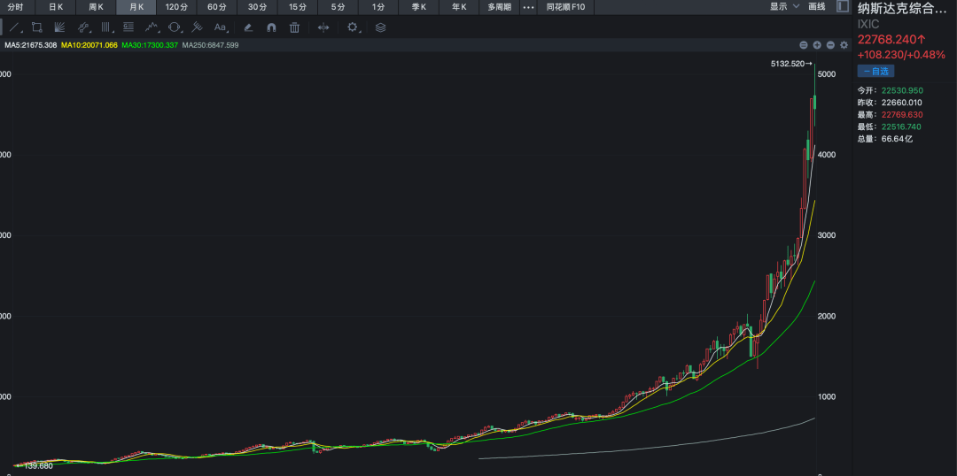
Task: Enable the magnet snap tool
Action: coord(271,27)
